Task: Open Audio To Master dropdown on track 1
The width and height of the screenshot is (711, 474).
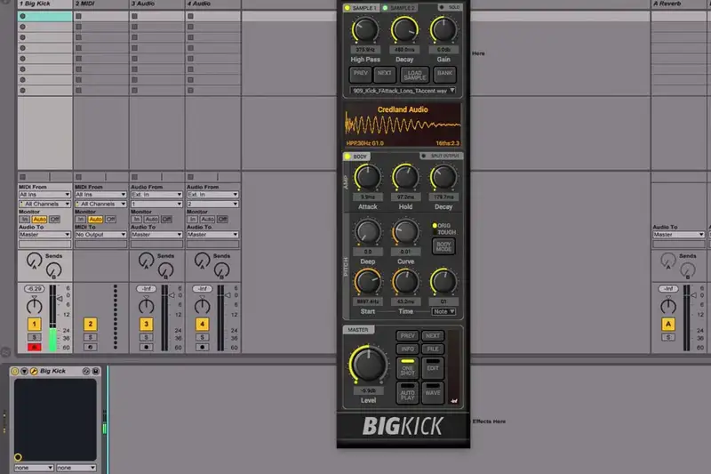Action: (44, 235)
